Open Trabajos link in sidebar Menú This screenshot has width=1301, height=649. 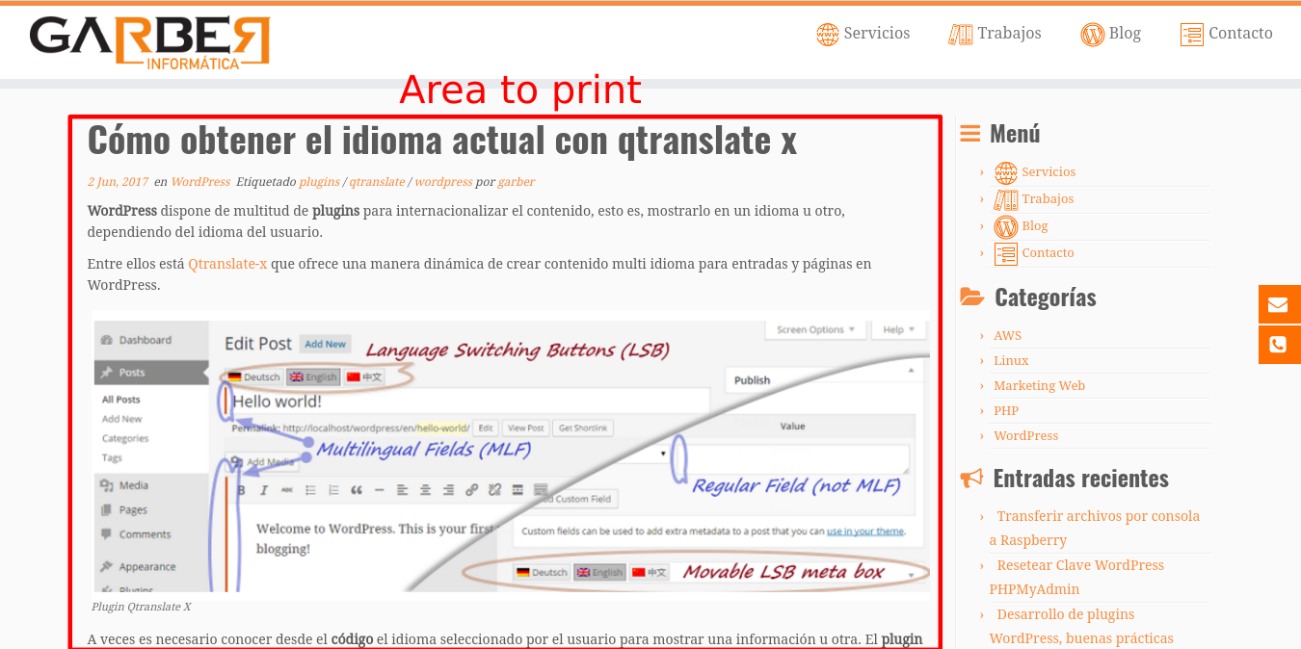point(1048,199)
